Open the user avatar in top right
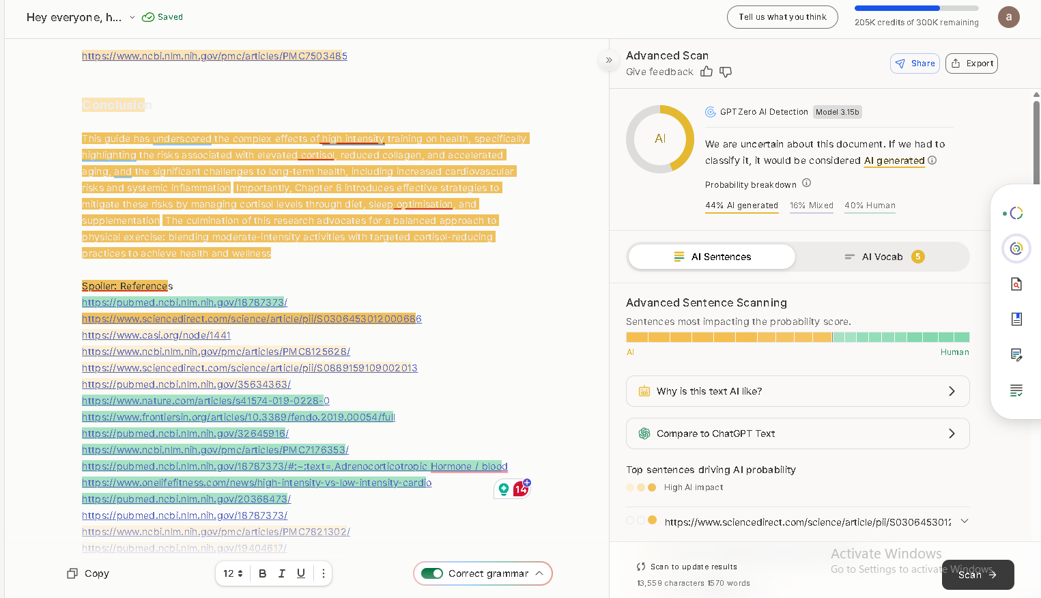The width and height of the screenshot is (1041, 598). click(x=1008, y=17)
